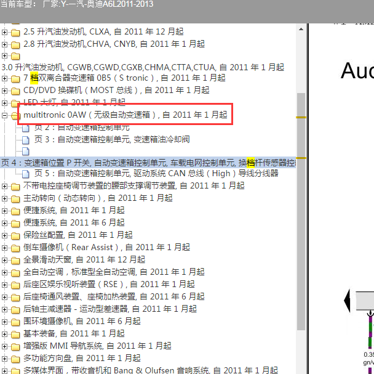Click folder icon of 后座椅通风装置 entry
Viewport: 374px width, 374px height.
pyautogui.click(x=15, y=298)
